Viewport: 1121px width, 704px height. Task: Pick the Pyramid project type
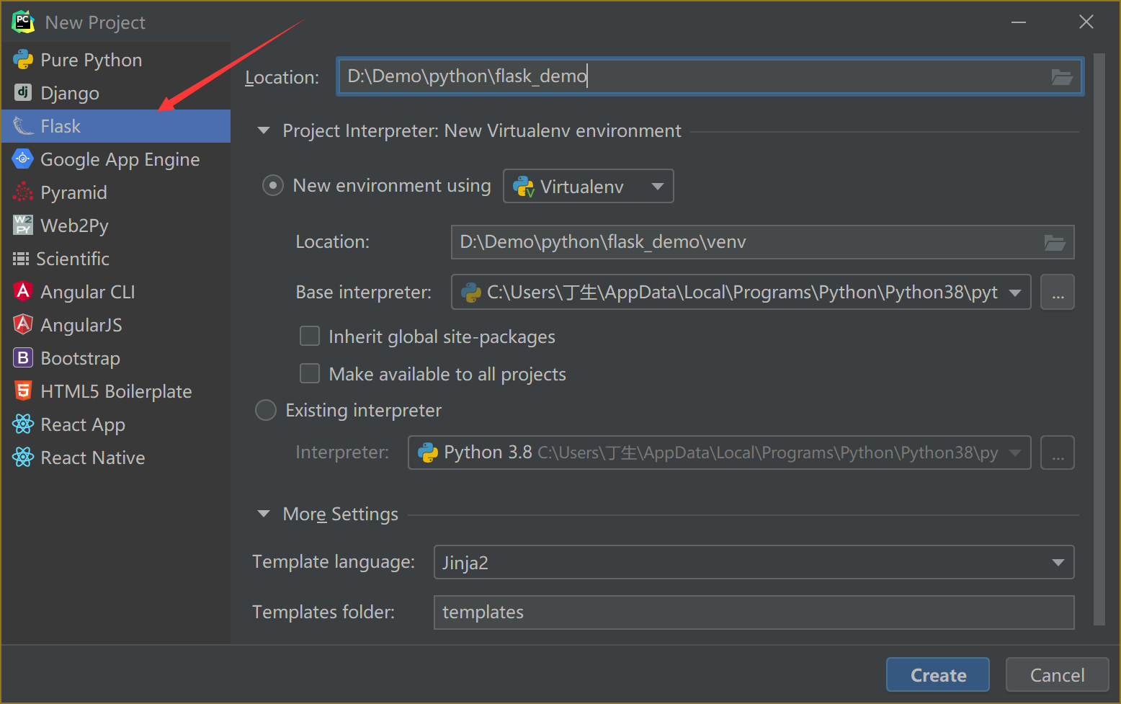coord(116,192)
